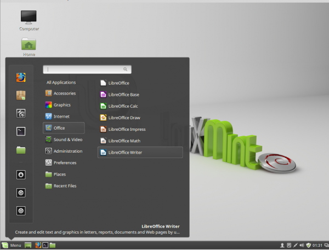Viewport: 329px width, 250px height.
Task: Open the file manager from the bottom panel
Action: (x=53, y=245)
